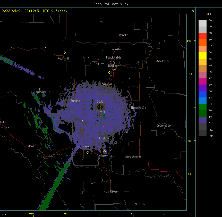Click the km unit label at bottom left

coord(4,214)
